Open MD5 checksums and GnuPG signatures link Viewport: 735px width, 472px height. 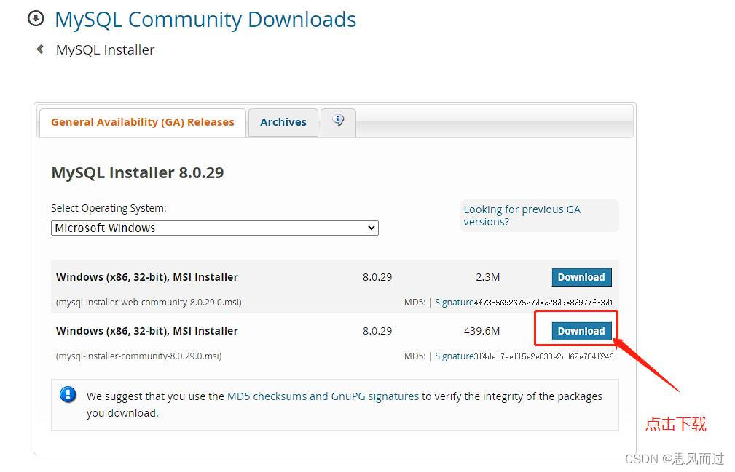pyautogui.click(x=323, y=396)
